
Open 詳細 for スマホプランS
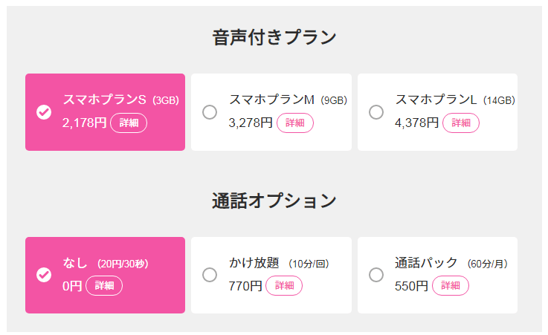[129, 123]
